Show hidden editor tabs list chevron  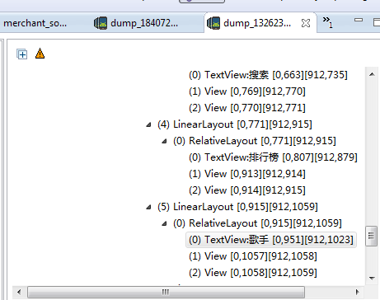tap(328, 22)
